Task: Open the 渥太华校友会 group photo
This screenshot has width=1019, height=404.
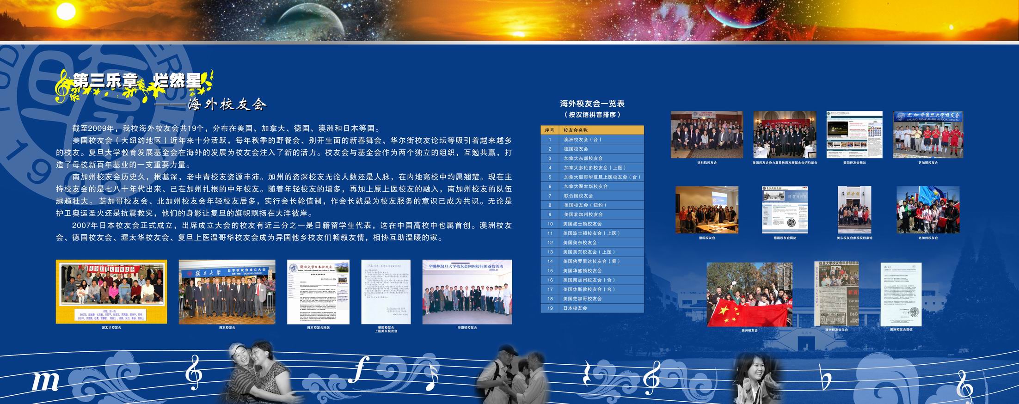Action: [111, 292]
